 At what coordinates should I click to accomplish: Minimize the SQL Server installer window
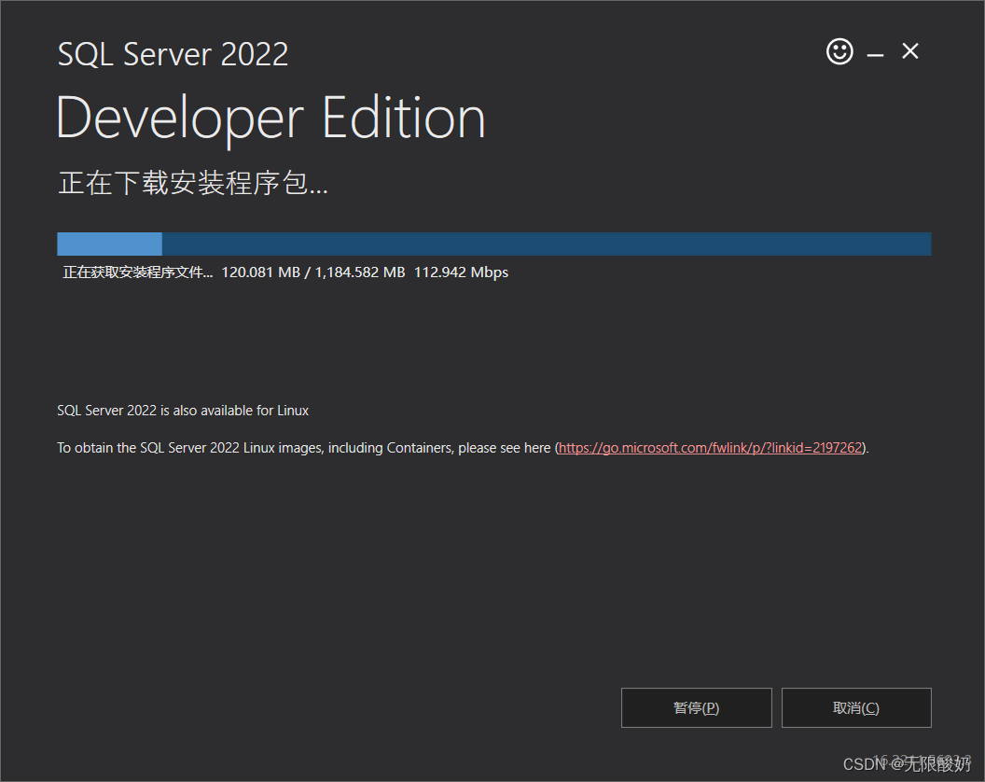pyautogui.click(x=875, y=55)
